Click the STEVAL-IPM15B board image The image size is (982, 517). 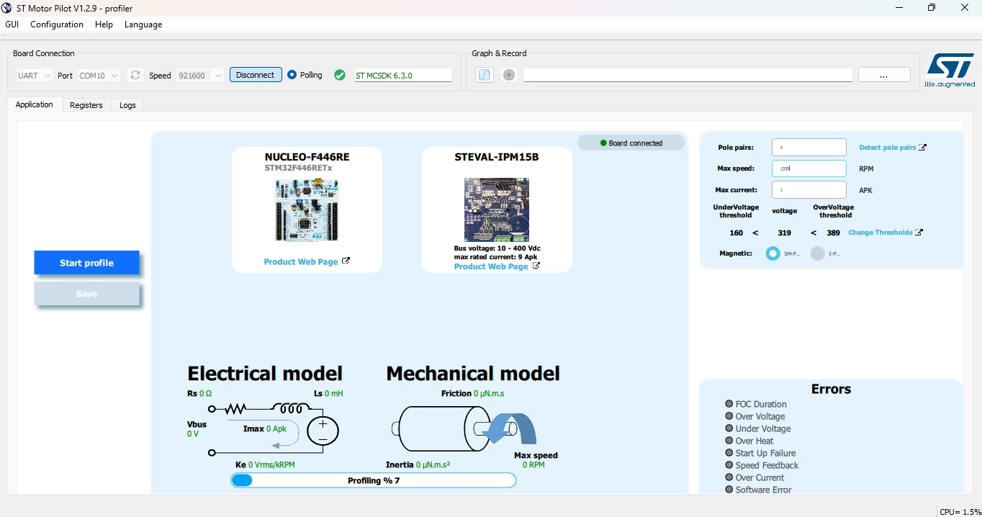tap(497, 210)
